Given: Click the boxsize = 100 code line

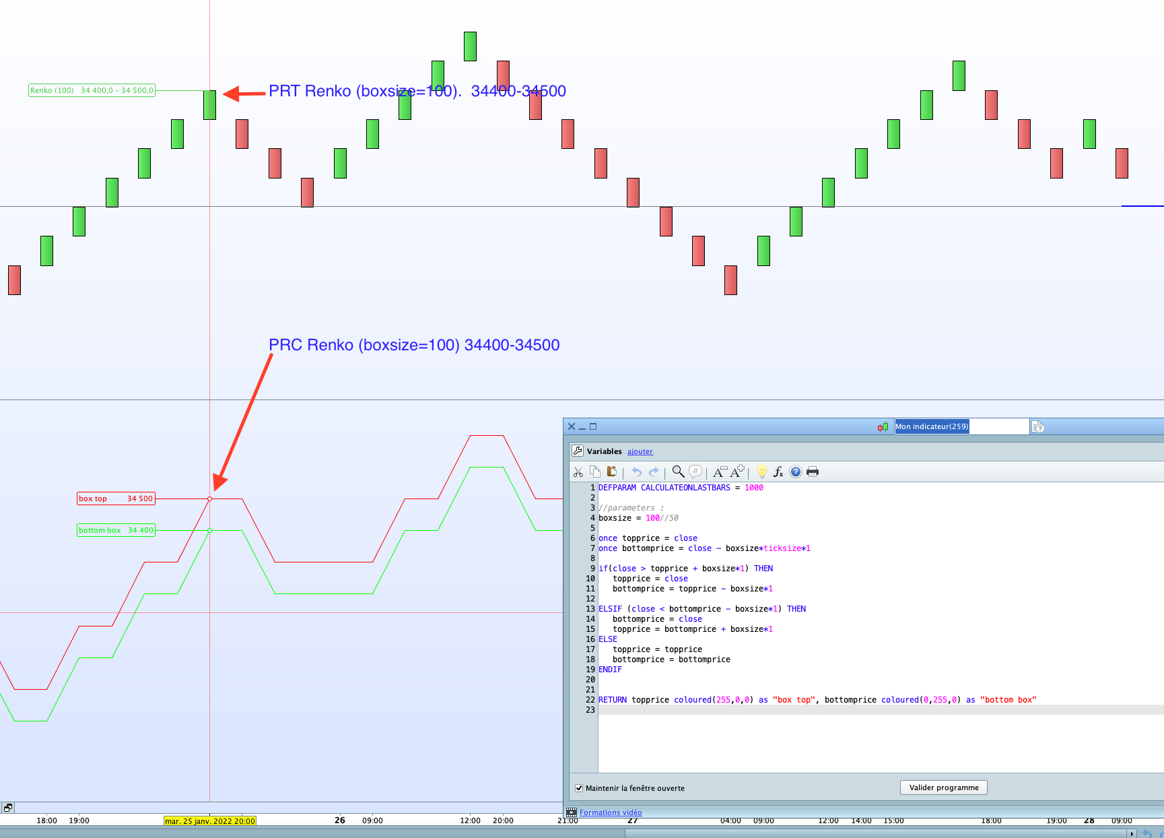Looking at the screenshot, I should [638, 518].
